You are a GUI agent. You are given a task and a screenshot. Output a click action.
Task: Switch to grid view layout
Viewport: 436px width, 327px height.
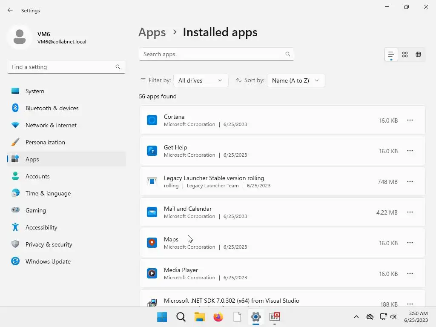coord(405,54)
